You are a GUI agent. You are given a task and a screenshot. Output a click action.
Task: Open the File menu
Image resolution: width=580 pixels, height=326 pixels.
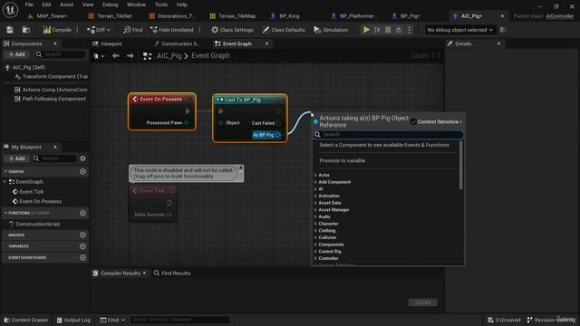(29, 5)
